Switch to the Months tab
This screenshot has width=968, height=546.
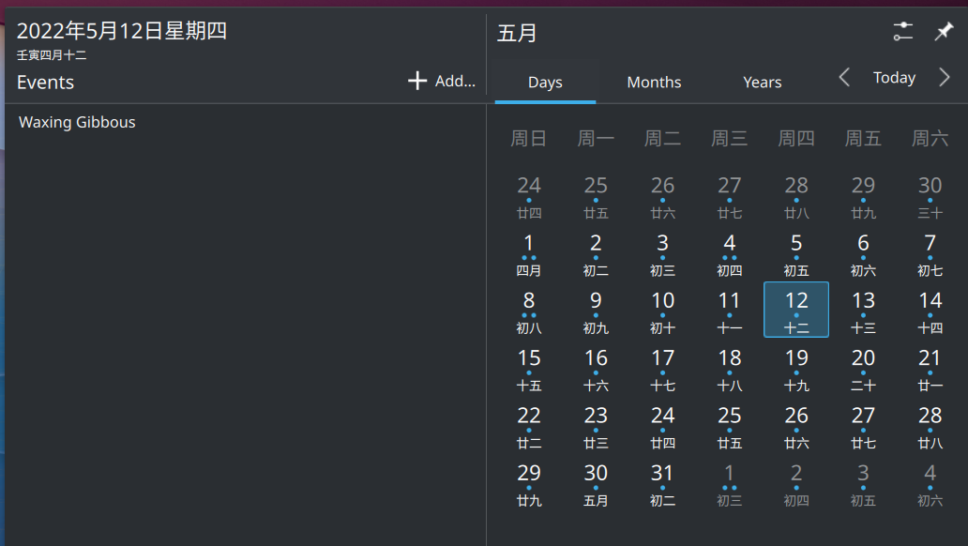[654, 83]
